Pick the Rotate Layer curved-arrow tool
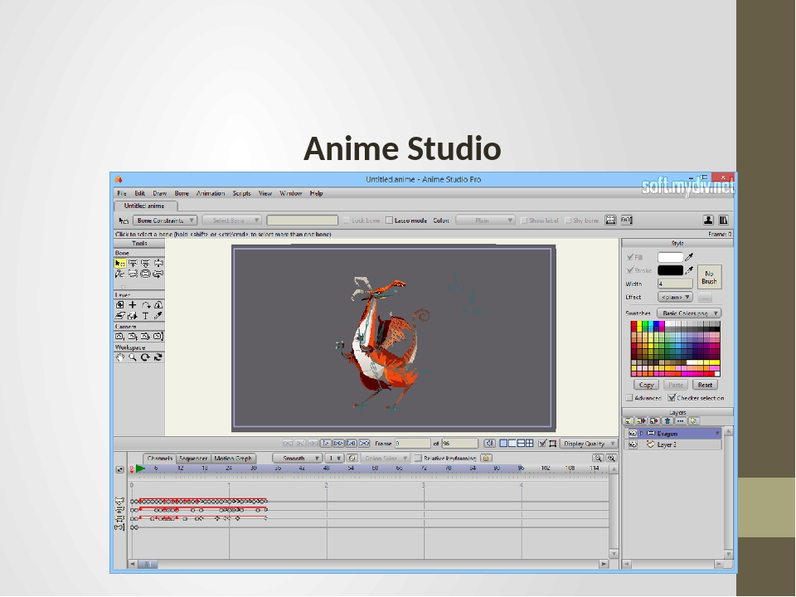The image size is (796, 597). pyautogui.click(x=146, y=304)
